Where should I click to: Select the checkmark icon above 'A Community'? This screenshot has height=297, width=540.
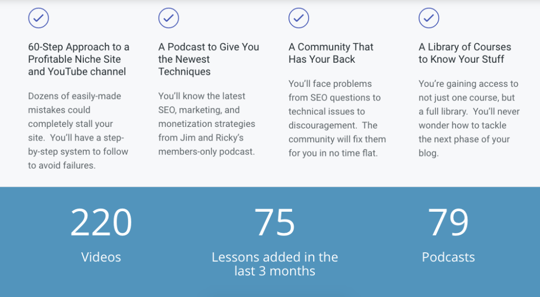pos(299,18)
